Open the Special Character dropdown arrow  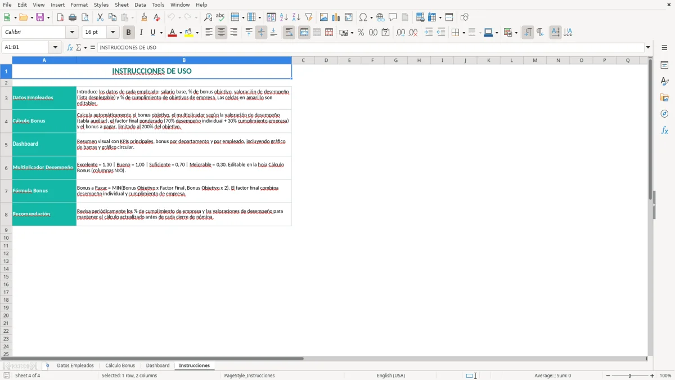pyautogui.click(x=371, y=17)
